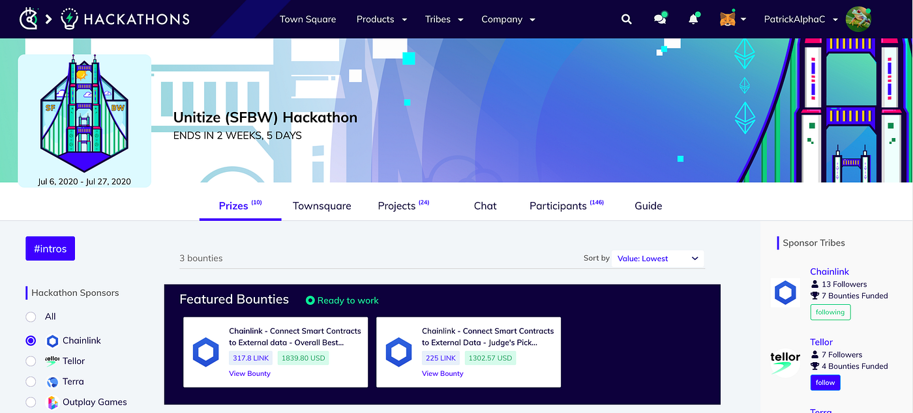Image resolution: width=913 pixels, height=413 pixels.
Task: Open the Tellor tribe name link
Action: point(821,342)
